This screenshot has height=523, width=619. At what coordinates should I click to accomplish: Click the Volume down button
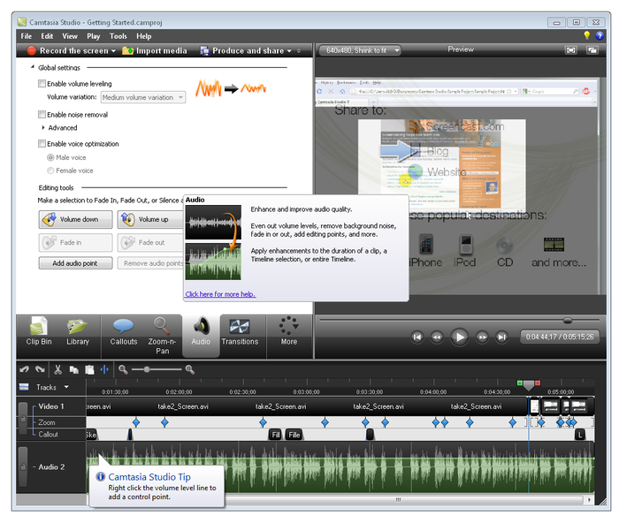point(75,219)
